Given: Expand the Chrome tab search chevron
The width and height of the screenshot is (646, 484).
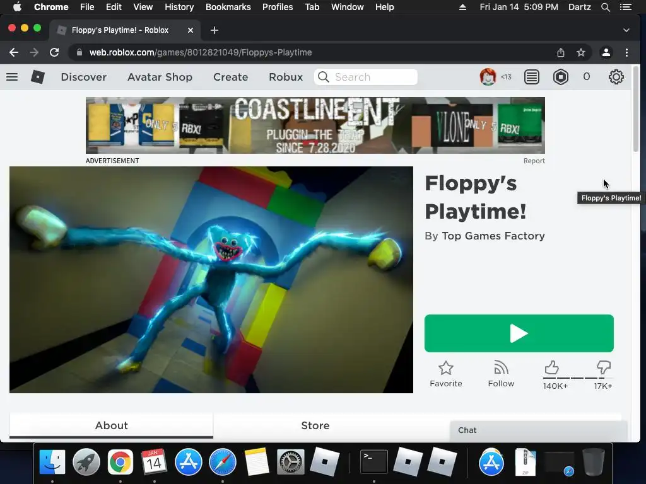Looking at the screenshot, I should (626, 30).
